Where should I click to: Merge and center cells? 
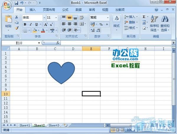(82, 24)
